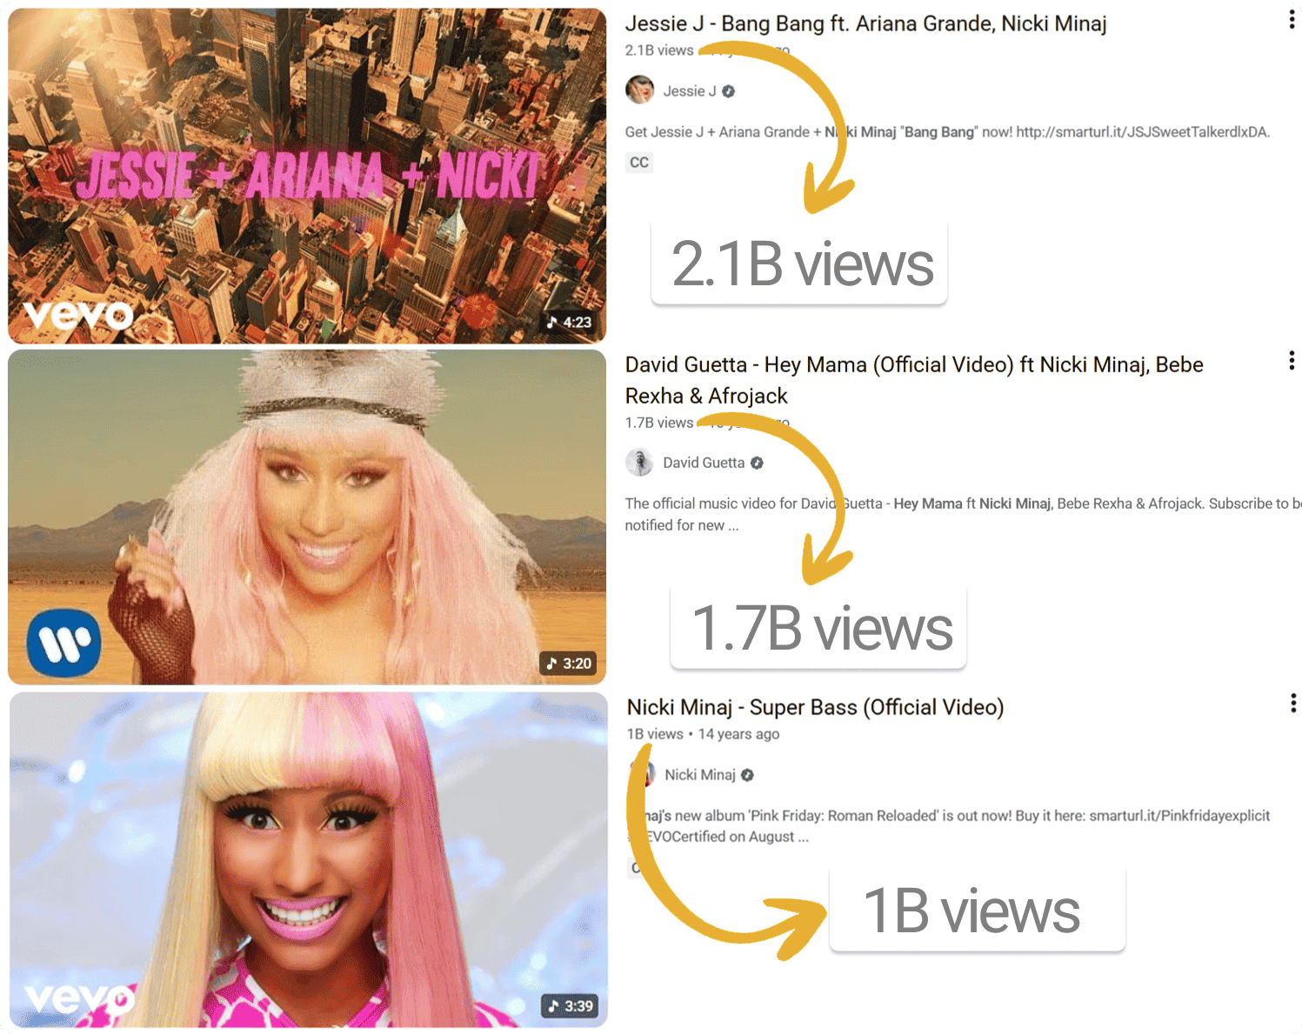The image size is (1302, 1034).
Task: Visit the David Guetta channel name link
Action: (x=704, y=463)
